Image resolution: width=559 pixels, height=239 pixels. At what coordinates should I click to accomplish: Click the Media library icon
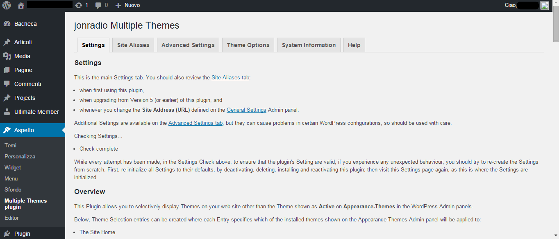7,56
